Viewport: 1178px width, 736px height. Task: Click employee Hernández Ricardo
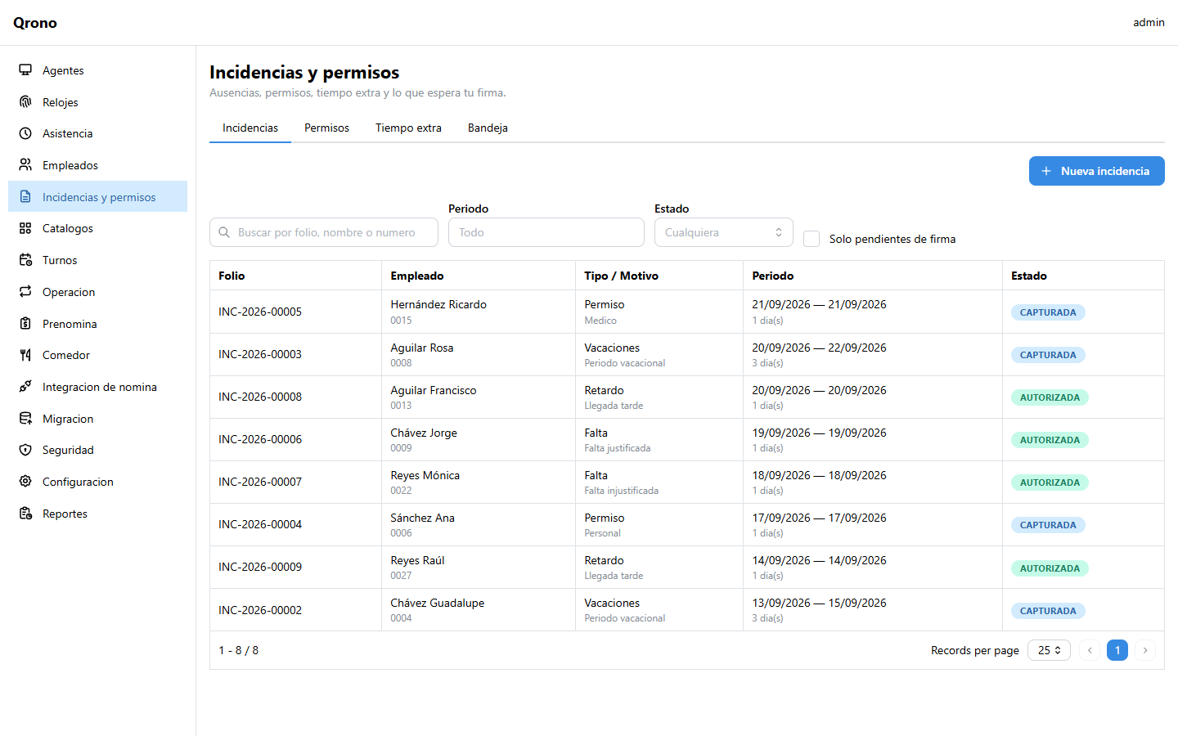(x=438, y=304)
